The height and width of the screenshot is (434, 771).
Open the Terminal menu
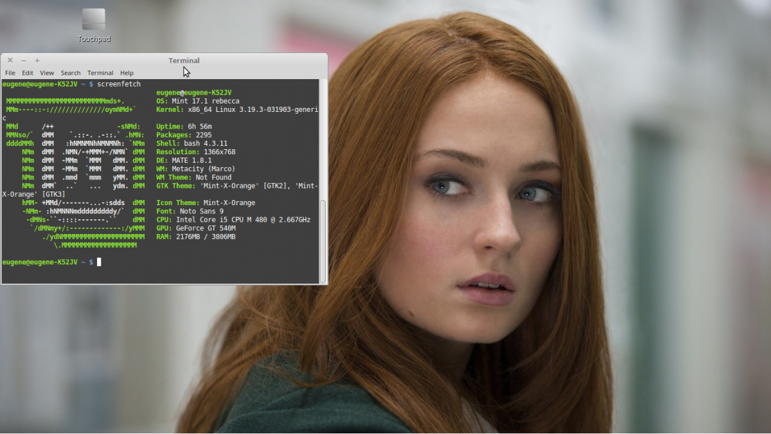100,73
